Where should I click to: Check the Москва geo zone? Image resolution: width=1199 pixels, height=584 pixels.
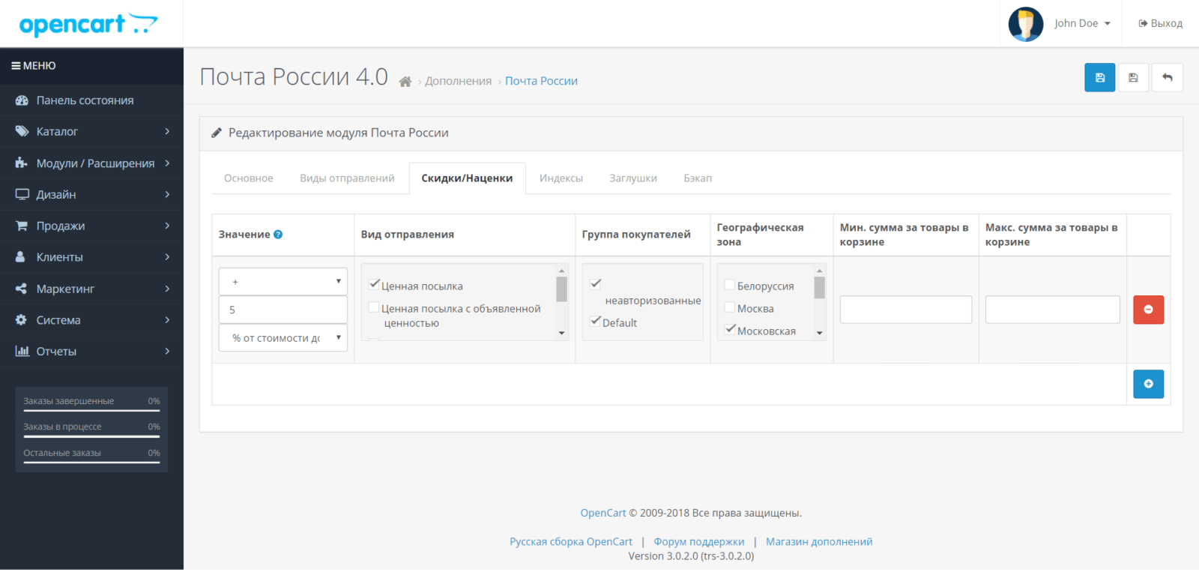[x=730, y=307]
